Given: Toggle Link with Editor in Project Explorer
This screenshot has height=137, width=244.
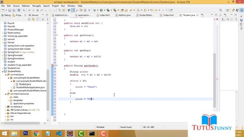Looking at the screenshot, I should click(x=33, y=19).
